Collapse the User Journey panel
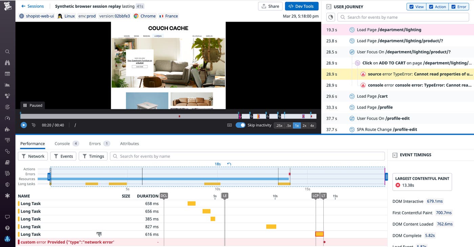 coord(328,7)
